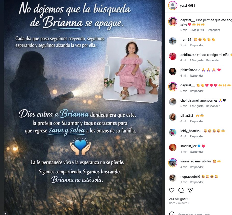Open karina_agama_ubillus avatar with story ring
Image resolution: width=232 pixels, height=215 pixels.
pyautogui.click(x=173, y=163)
